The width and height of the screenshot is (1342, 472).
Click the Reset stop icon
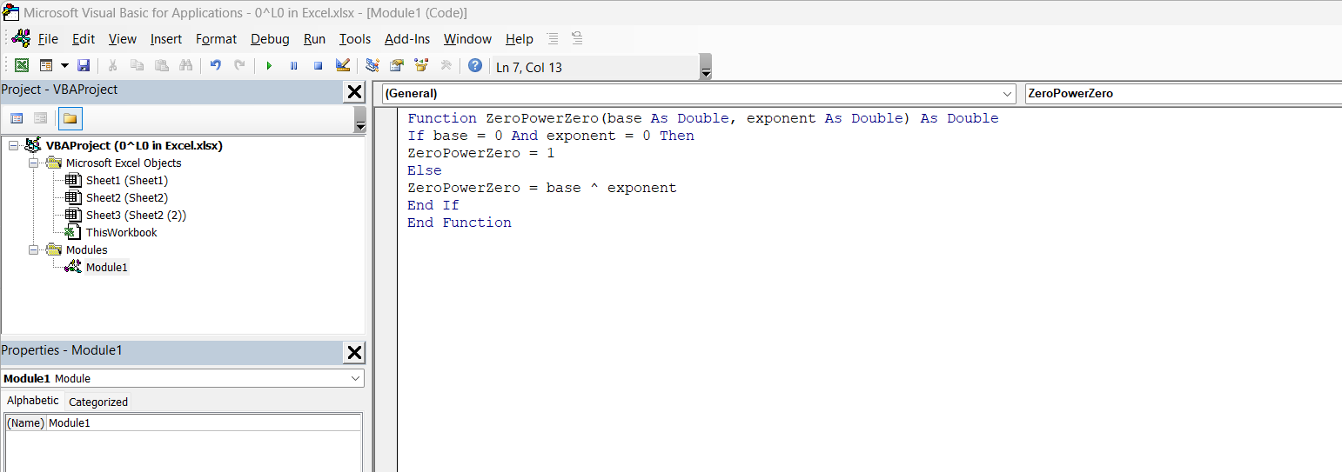point(318,66)
